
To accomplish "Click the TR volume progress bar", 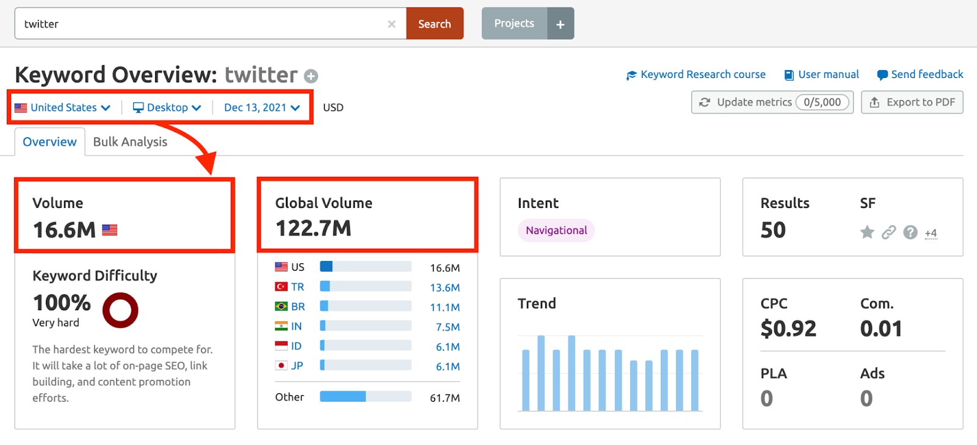I will (366, 286).
